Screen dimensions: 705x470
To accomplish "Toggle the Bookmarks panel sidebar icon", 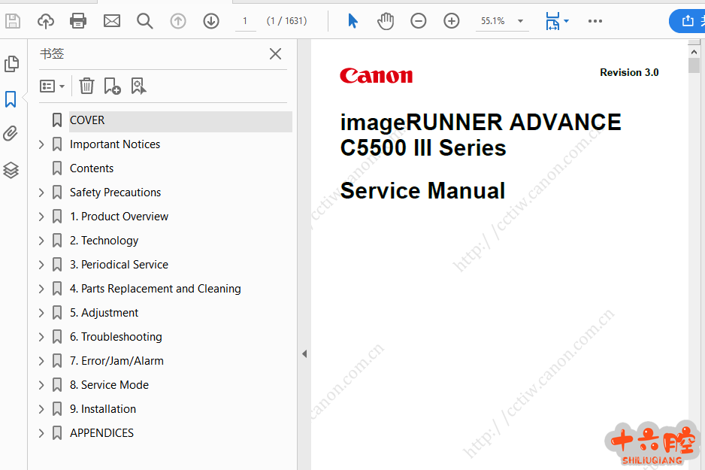I will point(11,99).
